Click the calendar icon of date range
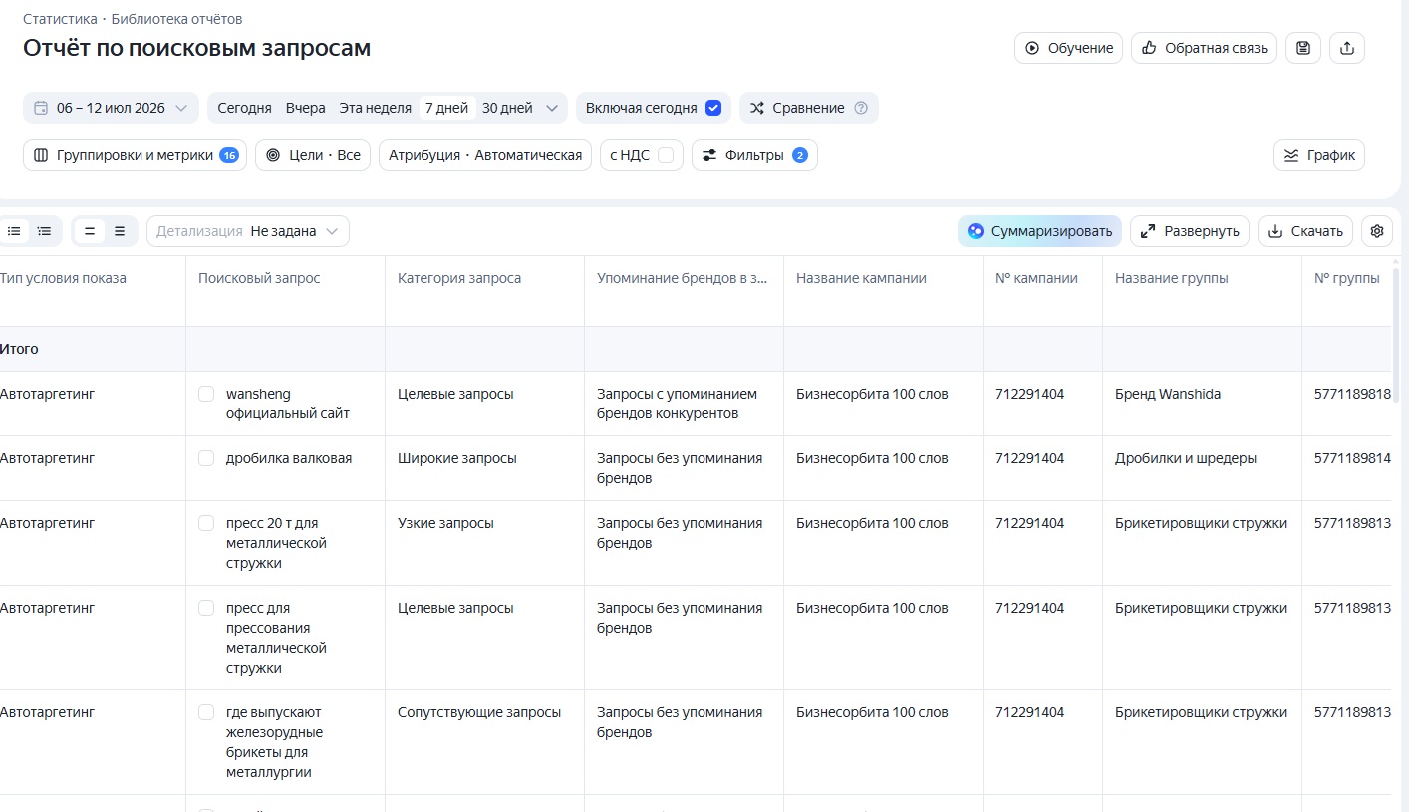The image size is (1409, 812). (41, 108)
